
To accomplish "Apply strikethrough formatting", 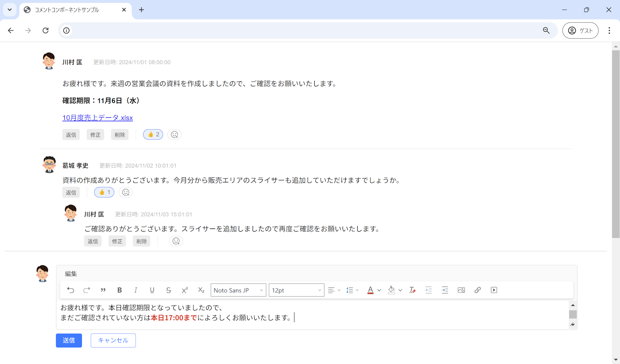I will point(168,290).
